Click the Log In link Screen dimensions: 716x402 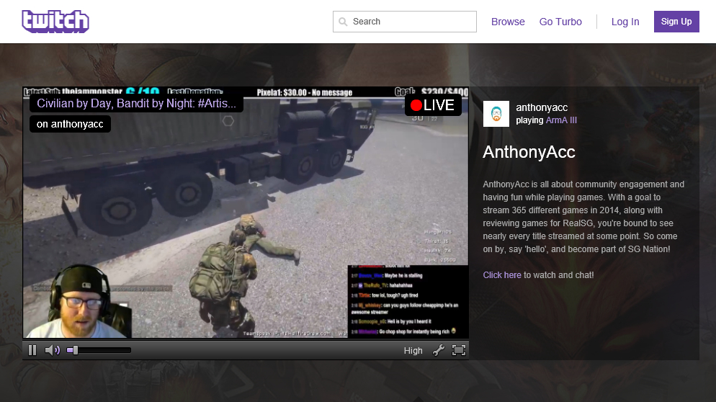click(625, 22)
